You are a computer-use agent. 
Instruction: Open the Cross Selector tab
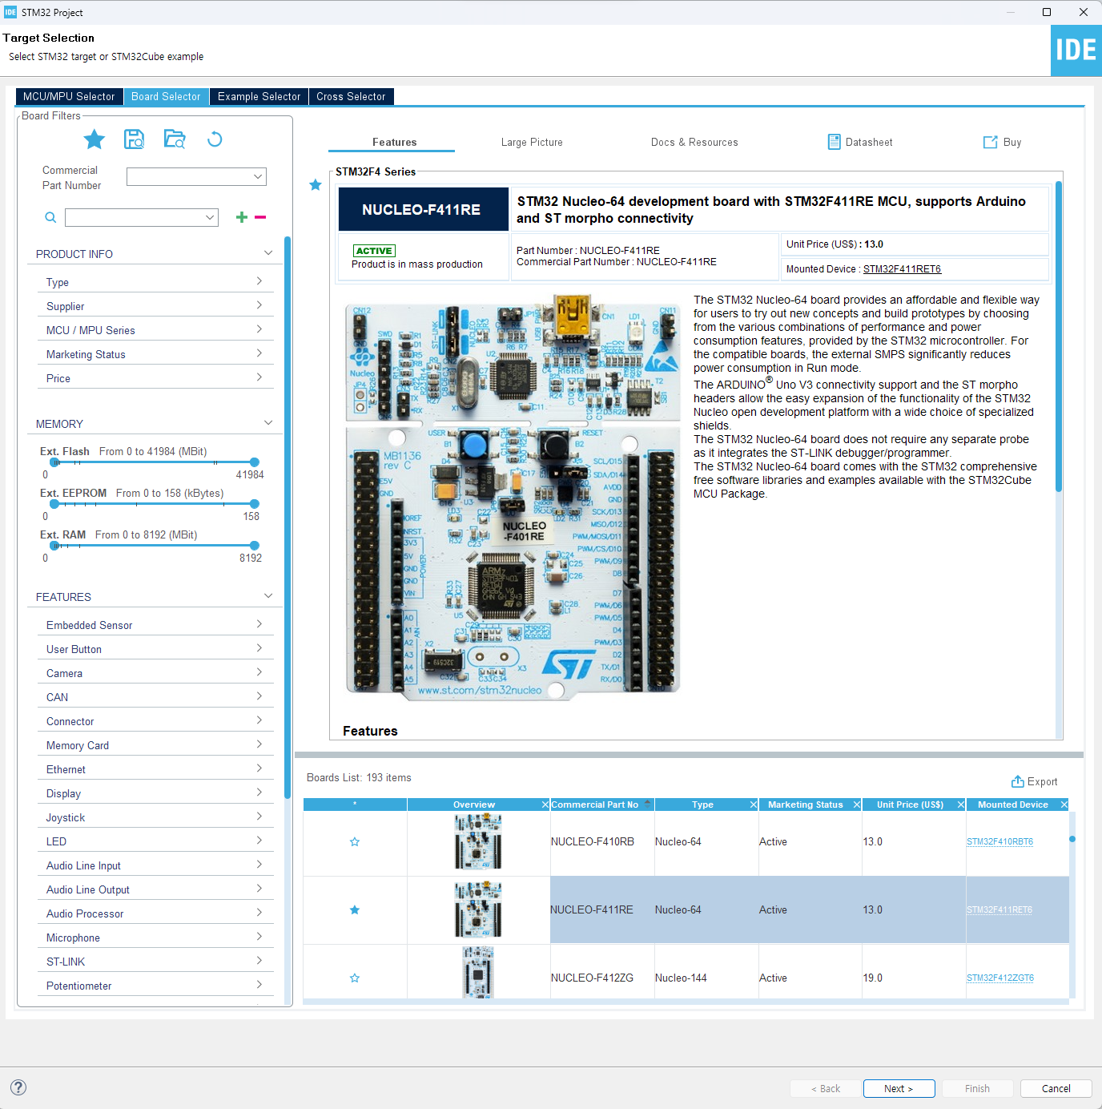click(x=351, y=96)
